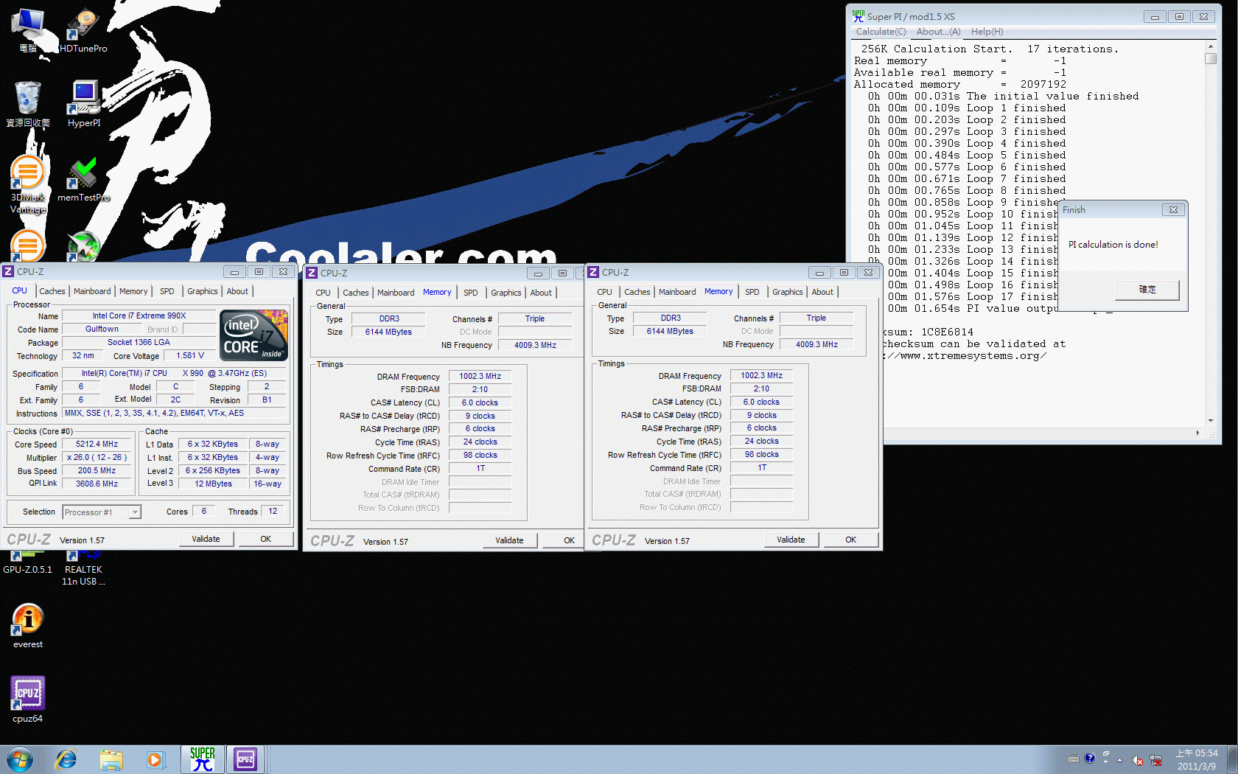Switch to Mainboard tab in left CPU-Z
Image resolution: width=1238 pixels, height=774 pixels.
coord(92,291)
